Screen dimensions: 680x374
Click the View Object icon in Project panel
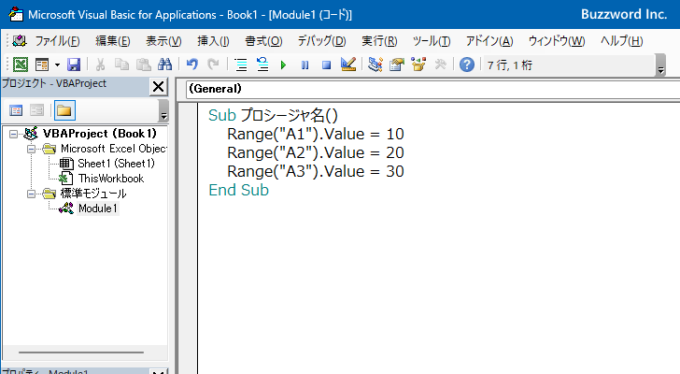[x=36, y=110]
